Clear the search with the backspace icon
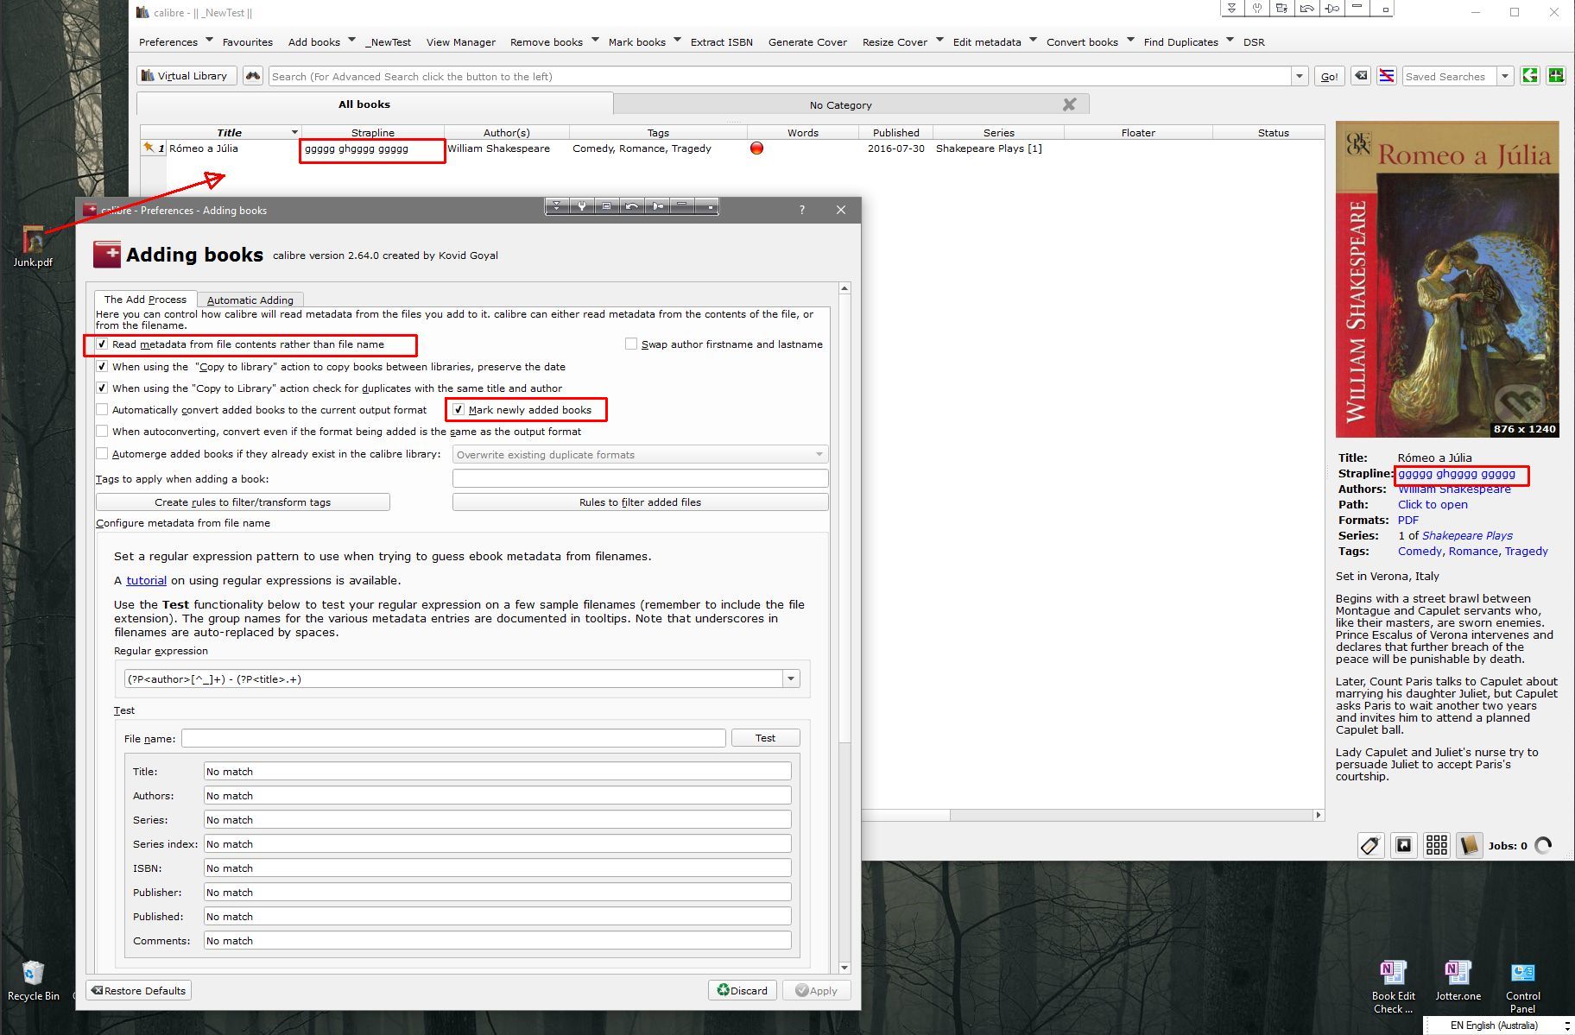Viewport: 1575px width, 1035px height. (x=1361, y=76)
